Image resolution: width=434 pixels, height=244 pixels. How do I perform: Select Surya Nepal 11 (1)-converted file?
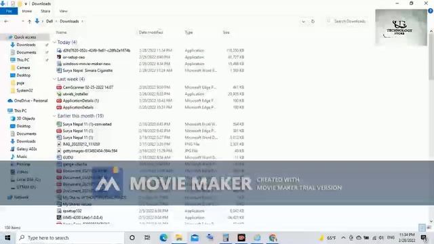tap(87, 124)
